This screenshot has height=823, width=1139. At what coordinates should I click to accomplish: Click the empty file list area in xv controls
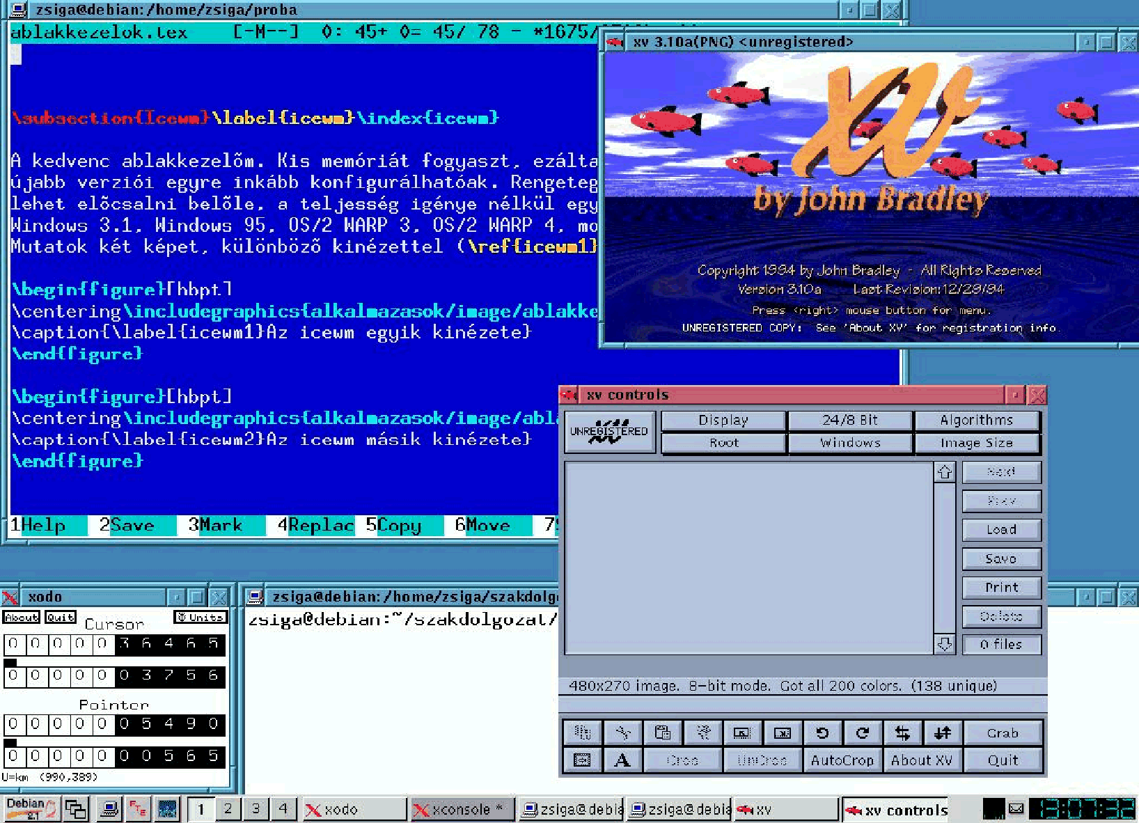click(749, 558)
